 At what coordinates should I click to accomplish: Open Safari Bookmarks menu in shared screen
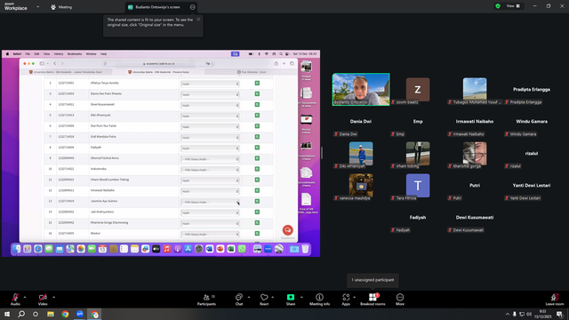pos(75,54)
